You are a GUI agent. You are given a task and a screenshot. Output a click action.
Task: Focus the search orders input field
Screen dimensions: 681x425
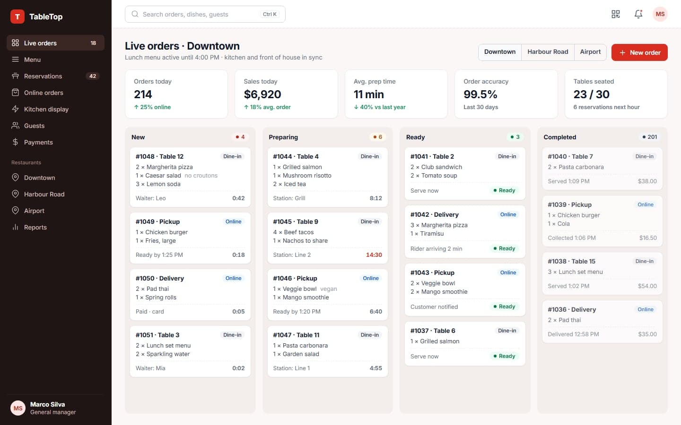coord(205,14)
